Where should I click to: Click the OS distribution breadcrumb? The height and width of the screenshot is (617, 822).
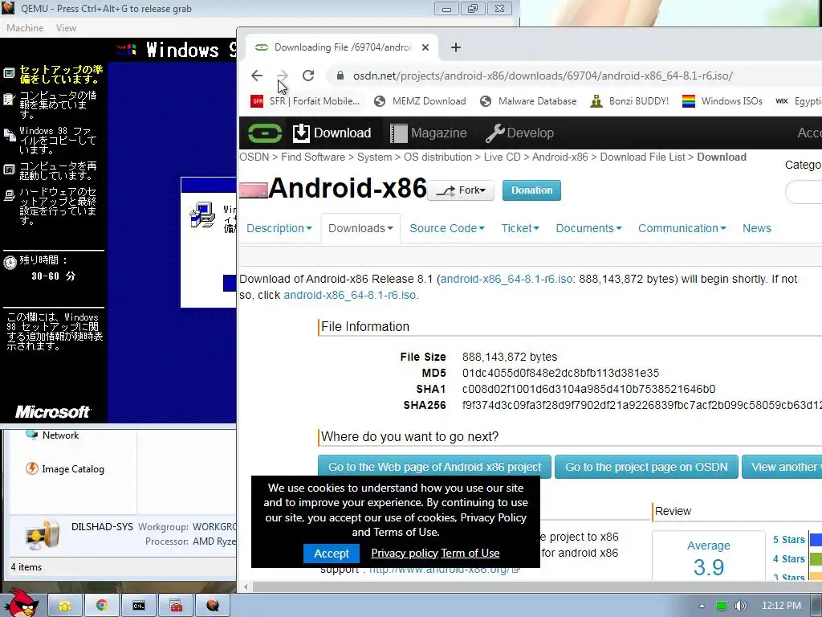click(437, 157)
